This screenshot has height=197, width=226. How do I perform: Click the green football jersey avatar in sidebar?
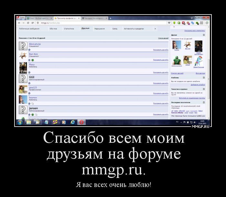click(177, 60)
